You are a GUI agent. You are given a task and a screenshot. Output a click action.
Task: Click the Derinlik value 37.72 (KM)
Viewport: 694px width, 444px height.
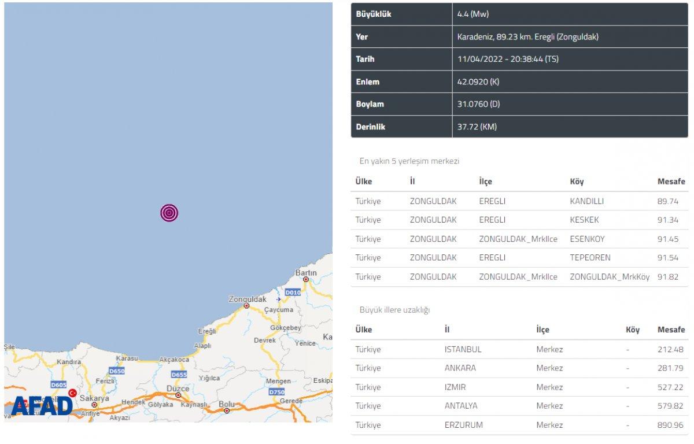477,127
